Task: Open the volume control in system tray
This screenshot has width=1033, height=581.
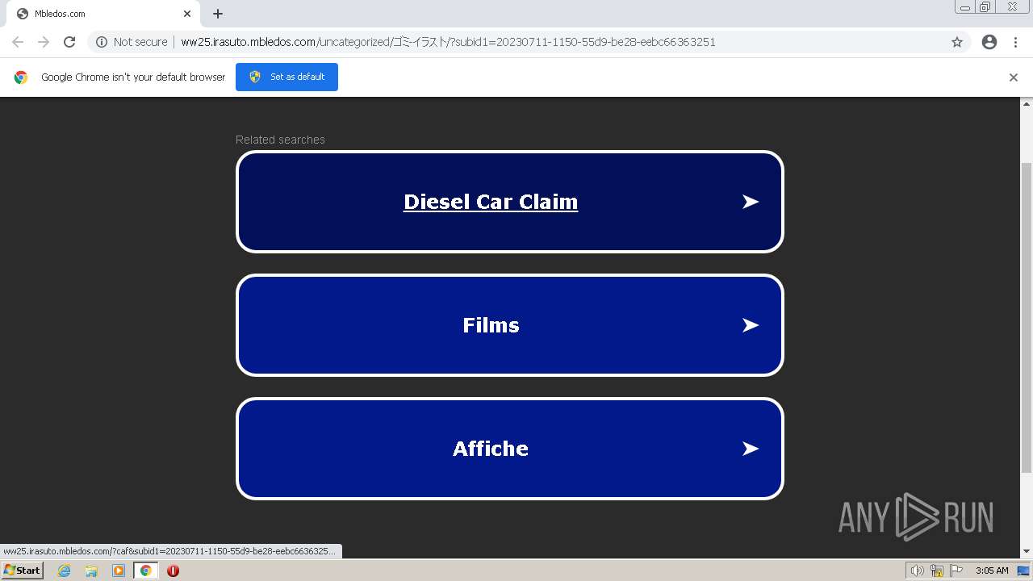Action: (x=917, y=571)
